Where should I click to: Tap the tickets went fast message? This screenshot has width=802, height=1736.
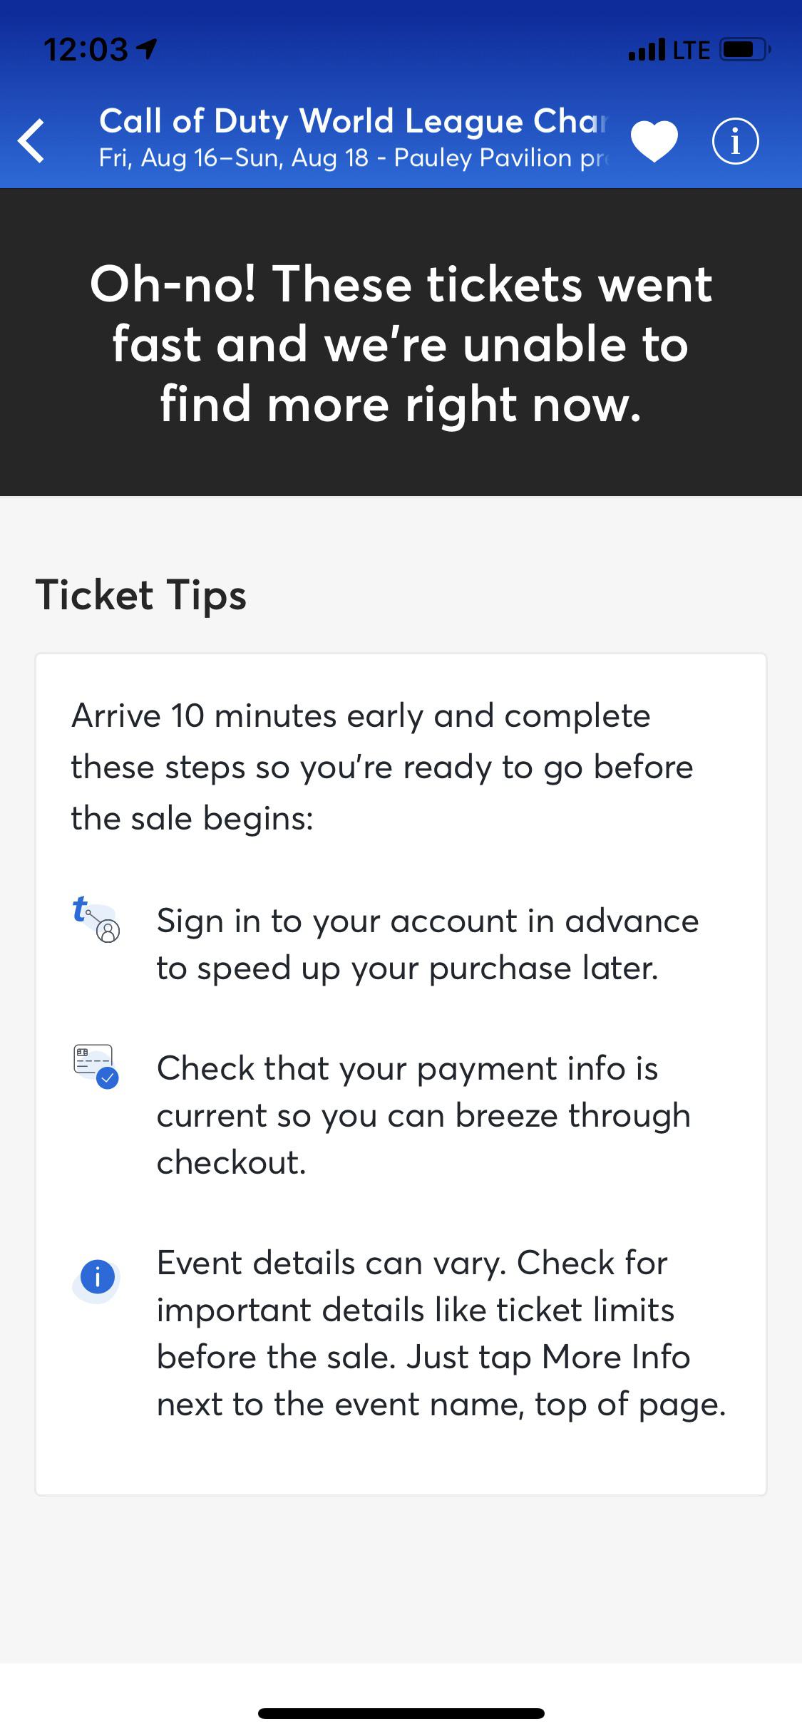click(x=401, y=341)
